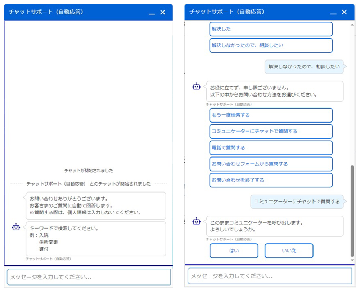Click the right chat's vertical scrollbar thumb
This screenshot has width=360, height=292.
pyautogui.click(x=352, y=211)
